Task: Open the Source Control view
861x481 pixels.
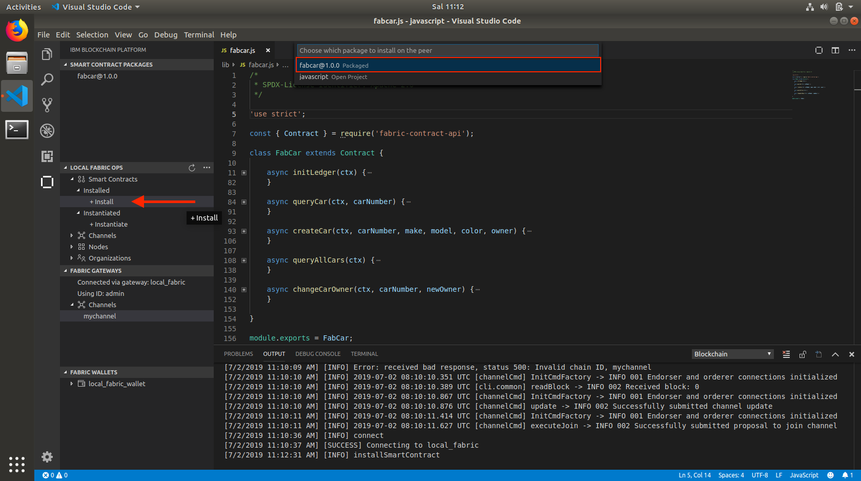Action: (x=47, y=105)
